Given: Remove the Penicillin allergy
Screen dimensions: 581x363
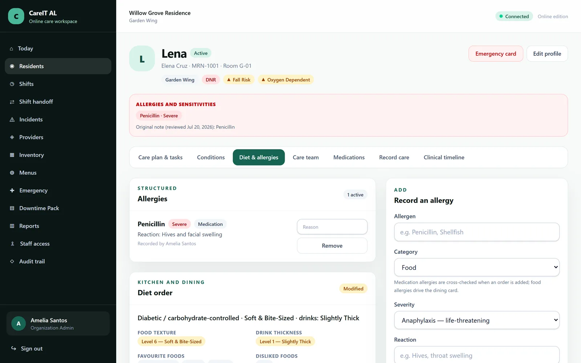Looking at the screenshot, I should [332, 246].
